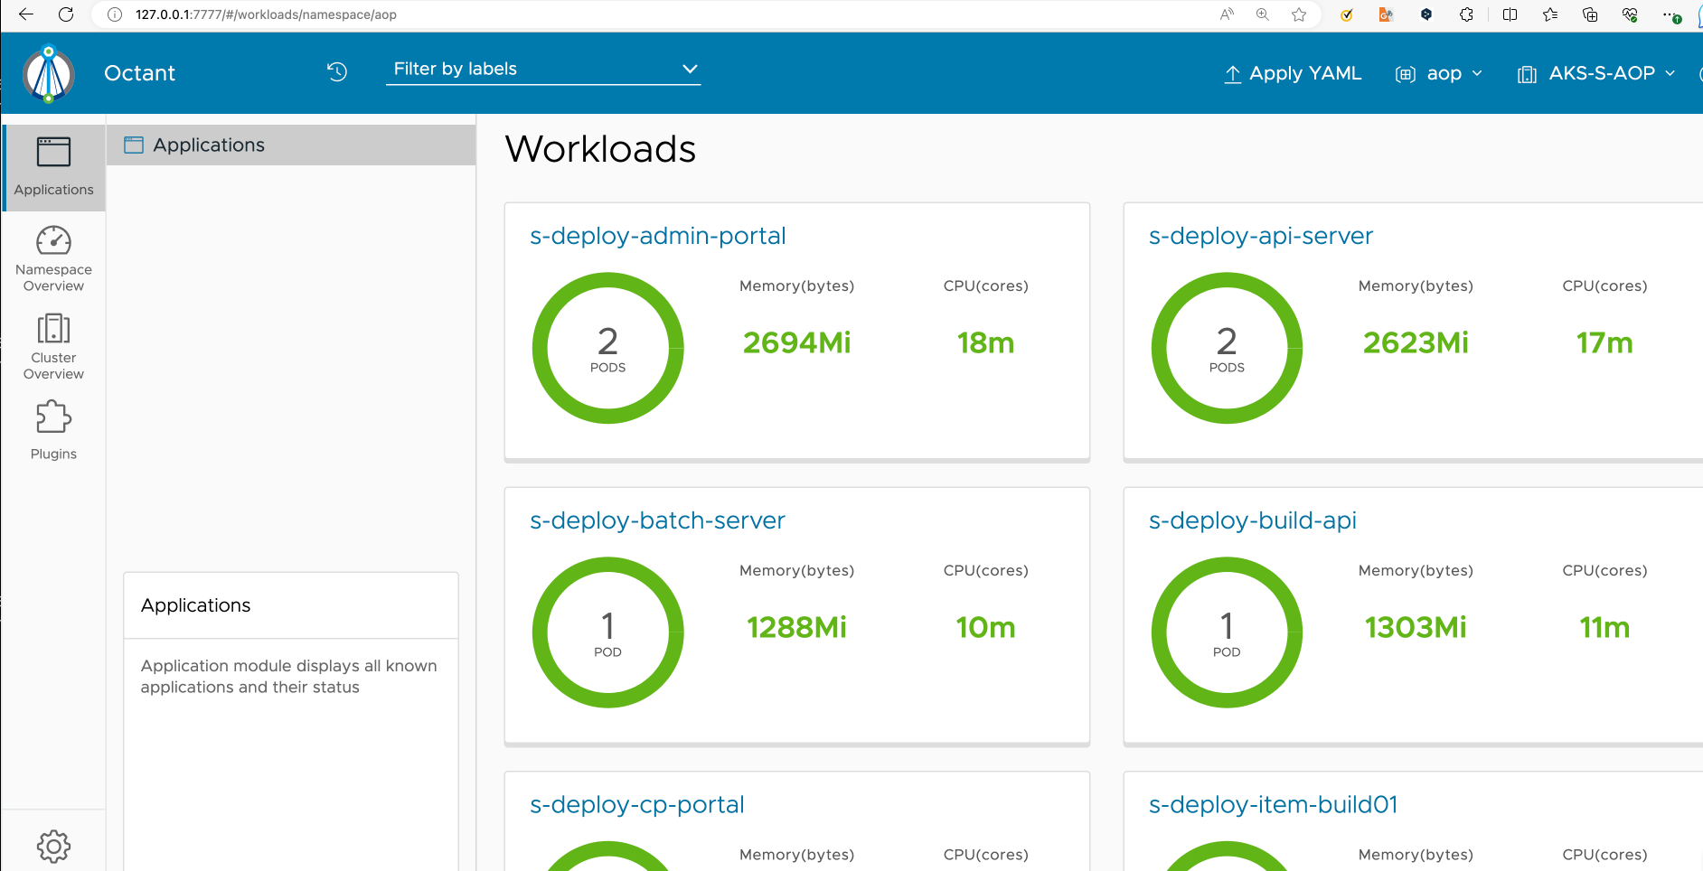
Task: Open the navigation history clock icon
Action: click(337, 71)
